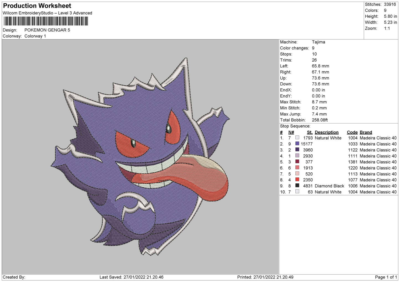The image size is (400, 282).
Task: Select the Diamond Black color swatch
Action: [x=297, y=186]
